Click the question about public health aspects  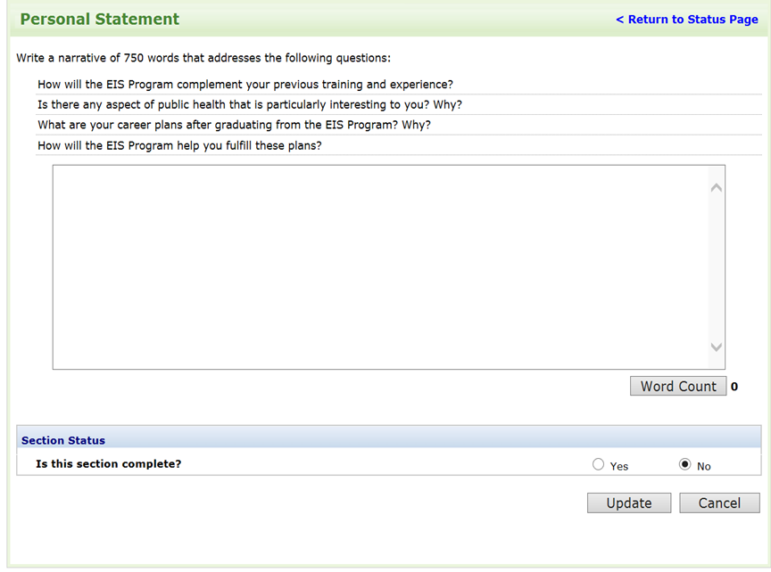coord(250,104)
